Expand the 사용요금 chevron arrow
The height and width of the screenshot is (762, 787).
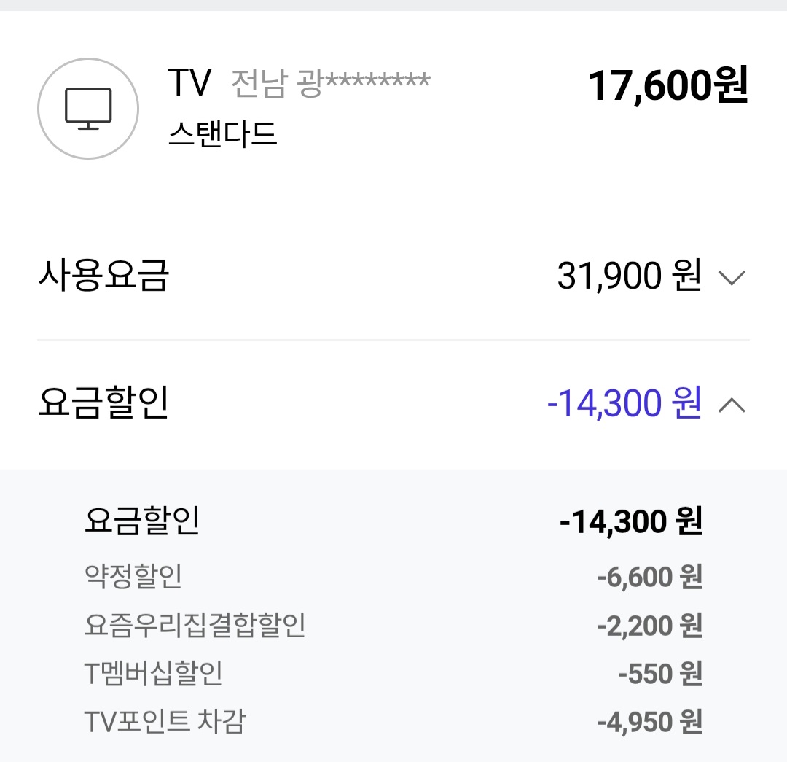pyautogui.click(x=732, y=277)
